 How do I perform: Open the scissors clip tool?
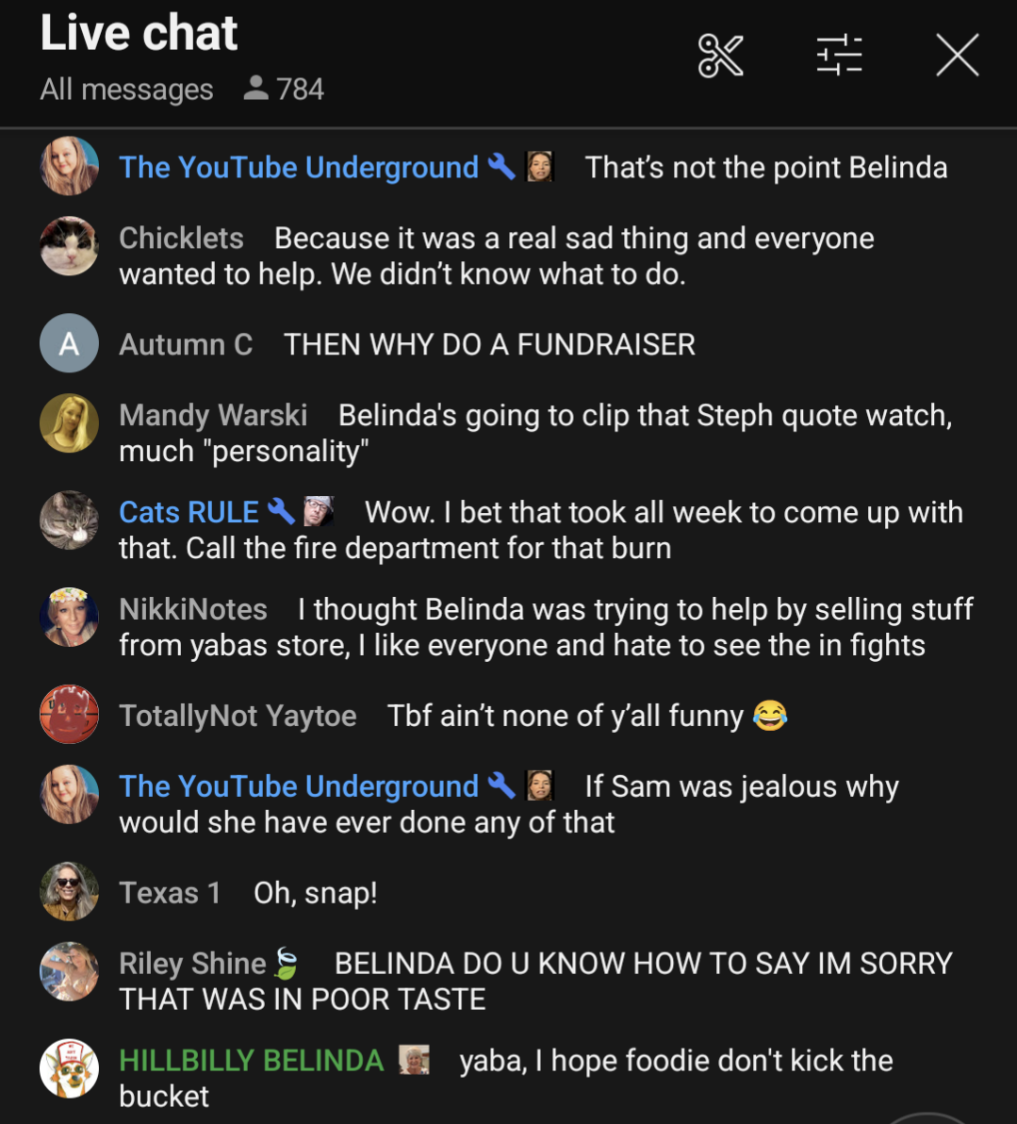(720, 56)
